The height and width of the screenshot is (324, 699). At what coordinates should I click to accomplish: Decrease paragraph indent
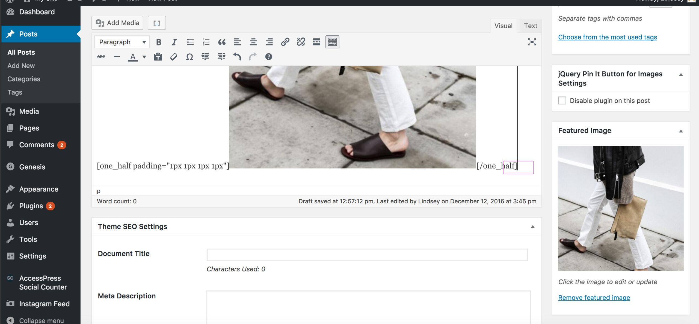point(205,57)
